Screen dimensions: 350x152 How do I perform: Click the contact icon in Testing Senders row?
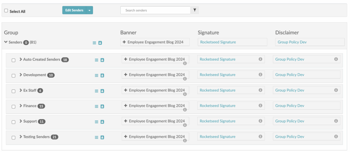[x=102, y=137]
